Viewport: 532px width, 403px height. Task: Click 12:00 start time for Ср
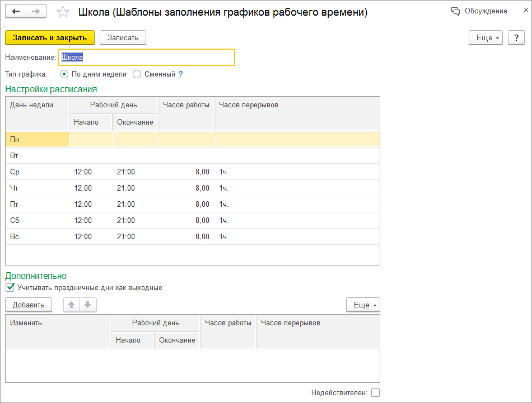[x=83, y=172]
